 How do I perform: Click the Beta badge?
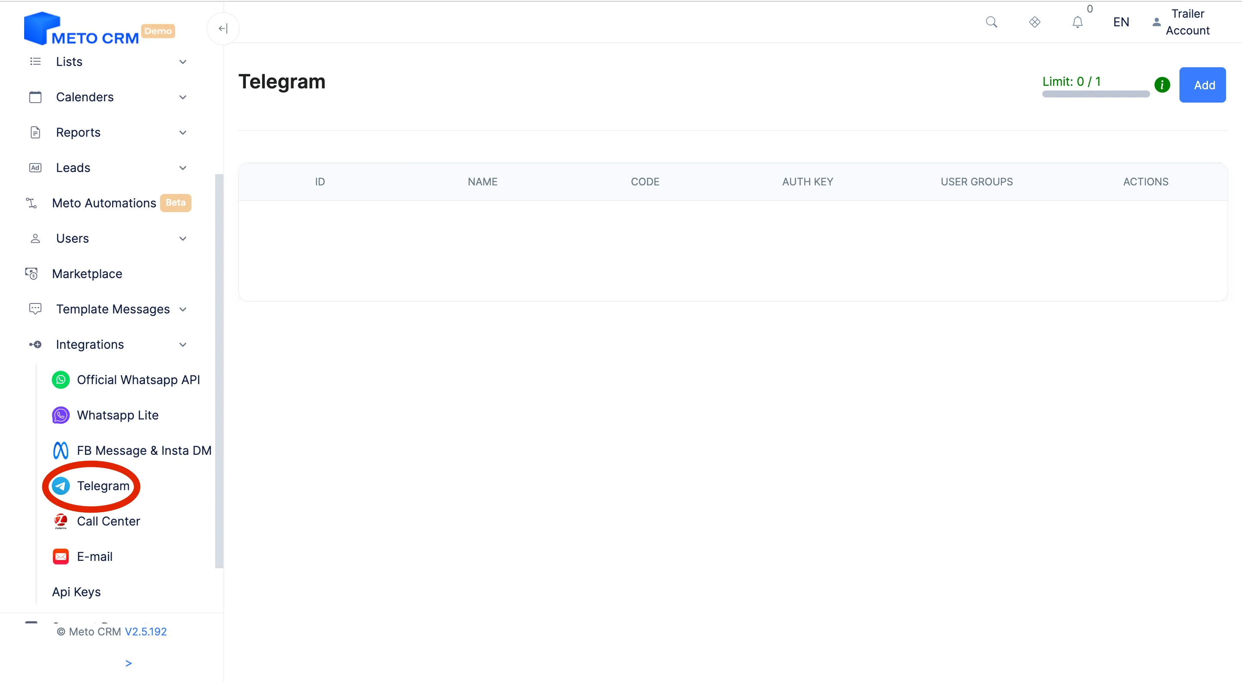pos(176,203)
